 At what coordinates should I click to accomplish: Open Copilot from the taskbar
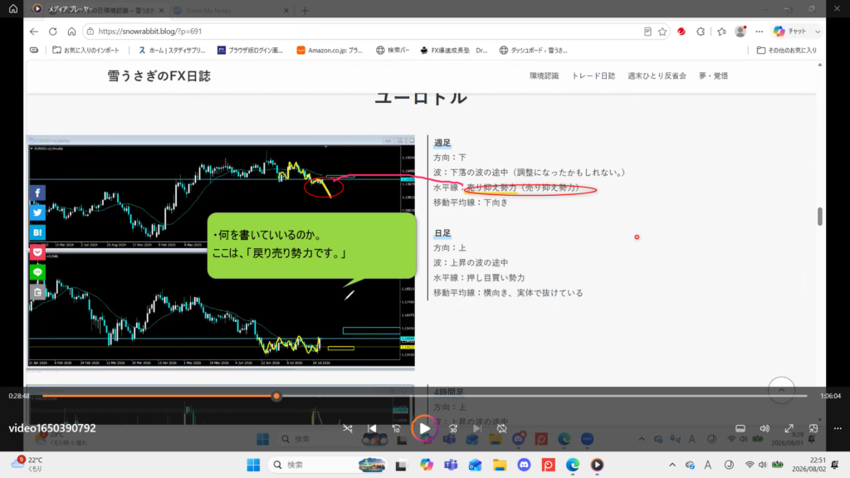(427, 465)
